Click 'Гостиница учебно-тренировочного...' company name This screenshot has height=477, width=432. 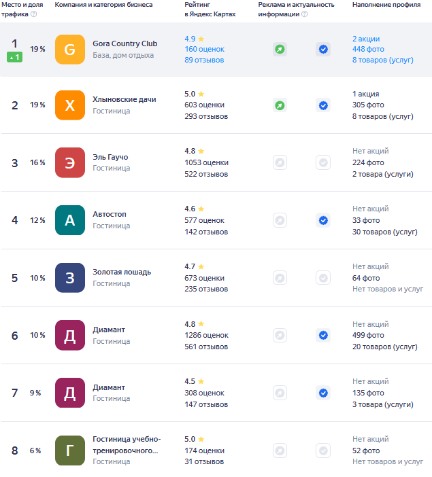click(x=127, y=445)
